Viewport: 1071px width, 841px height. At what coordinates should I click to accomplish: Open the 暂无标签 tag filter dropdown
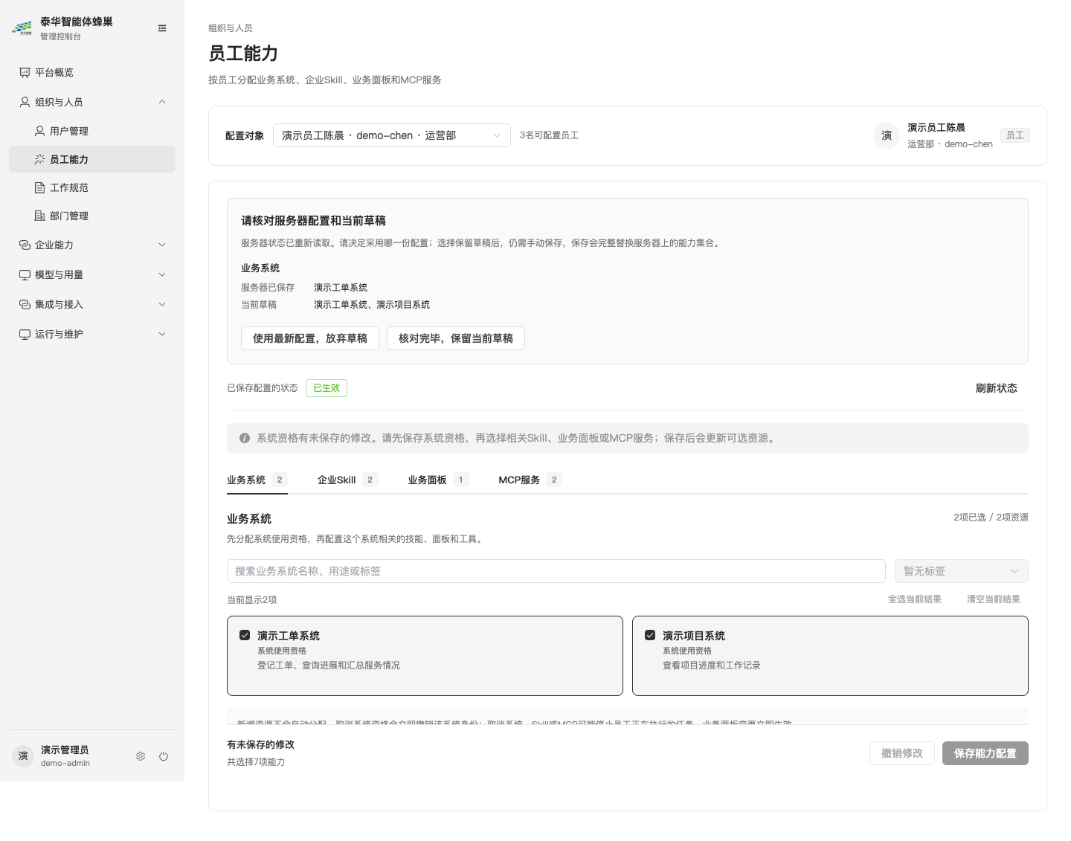point(961,571)
